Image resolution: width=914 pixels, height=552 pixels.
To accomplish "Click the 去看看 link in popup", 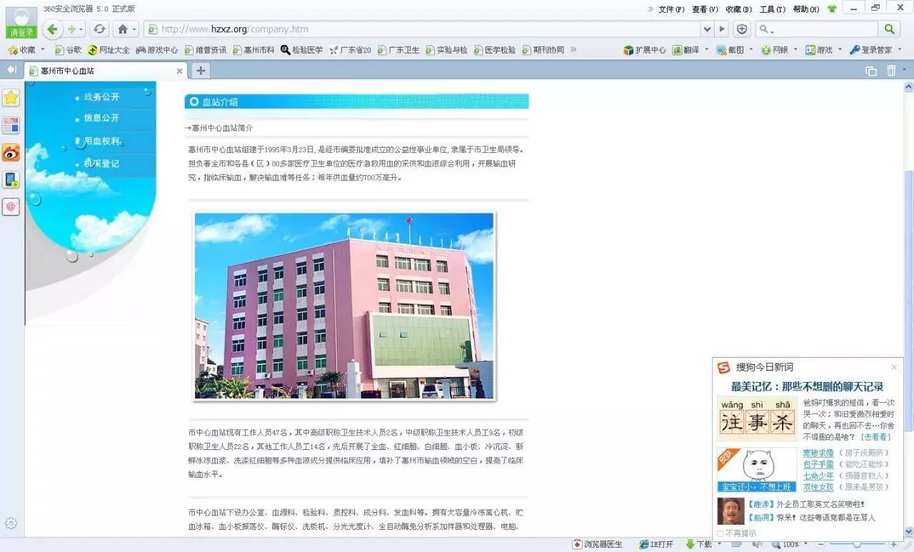I will tap(877, 436).
